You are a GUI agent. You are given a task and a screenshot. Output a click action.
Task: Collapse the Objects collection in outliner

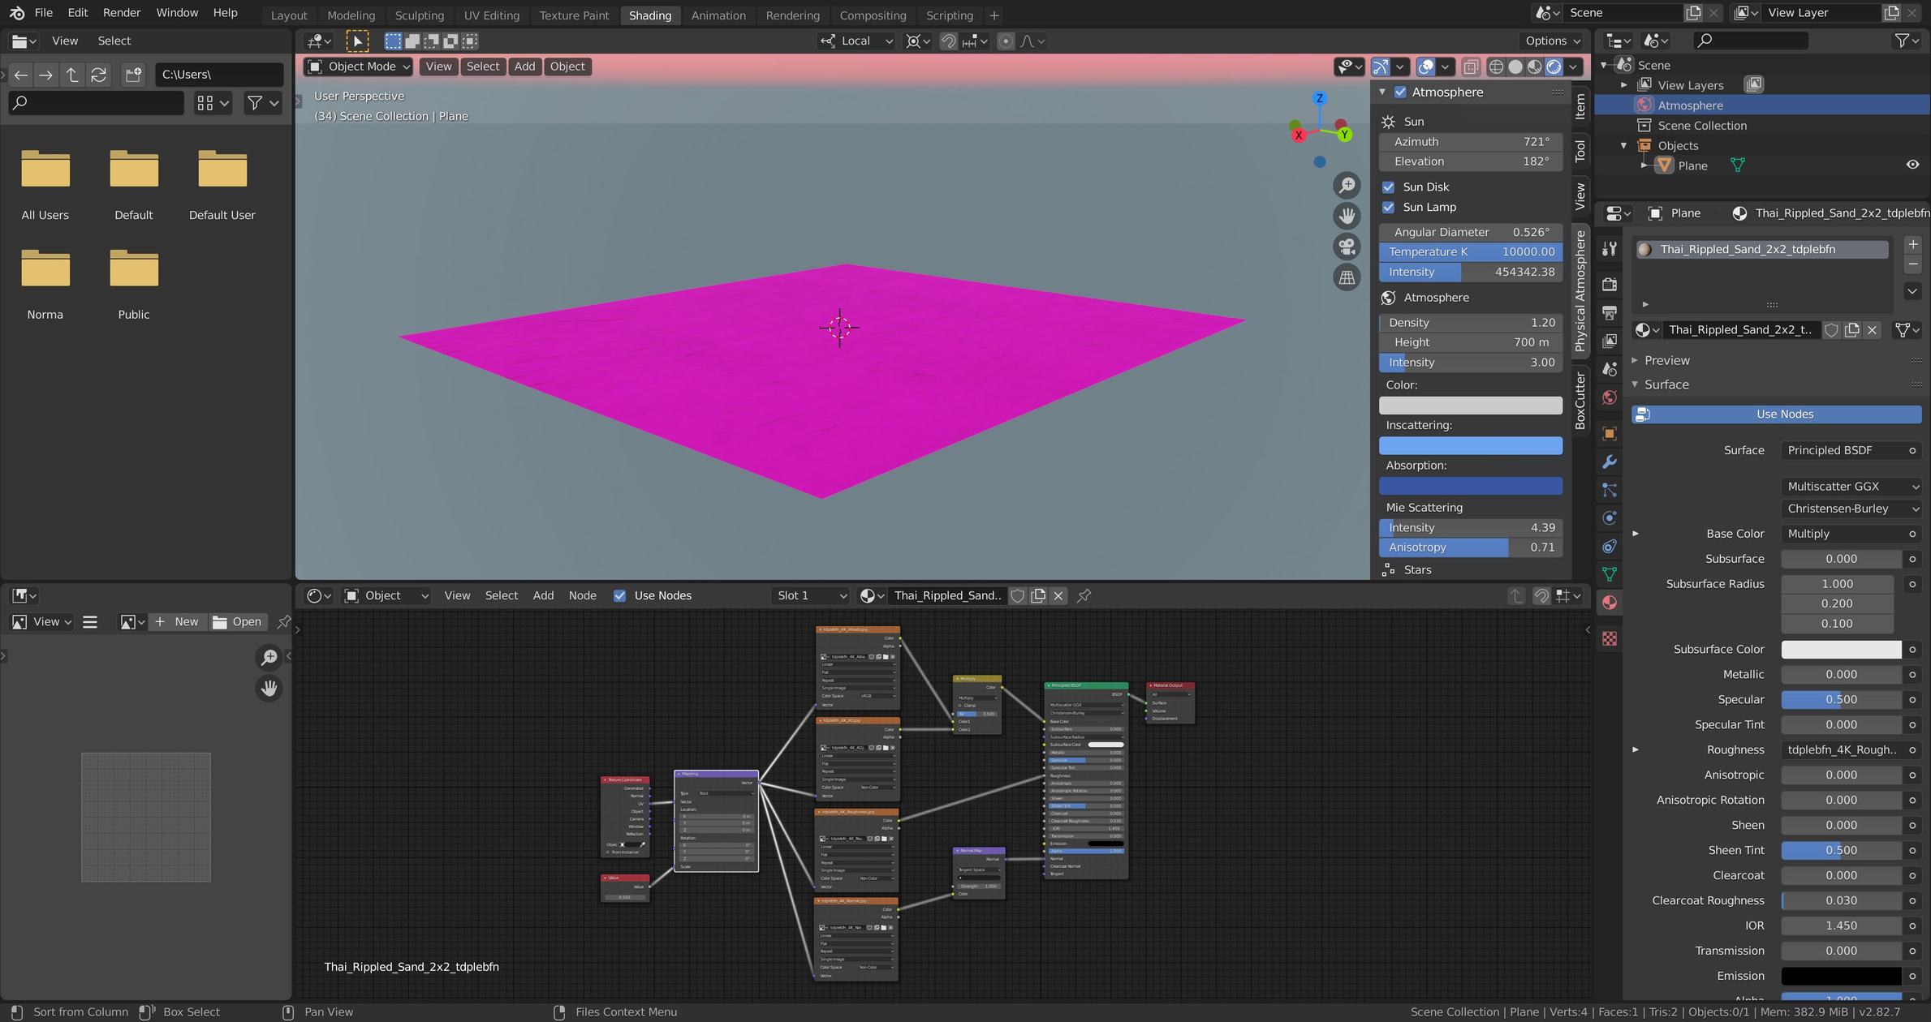(x=1624, y=145)
